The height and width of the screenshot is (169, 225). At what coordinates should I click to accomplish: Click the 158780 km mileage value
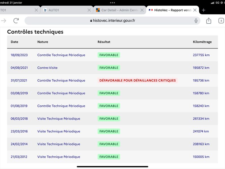pyautogui.click(x=201, y=93)
